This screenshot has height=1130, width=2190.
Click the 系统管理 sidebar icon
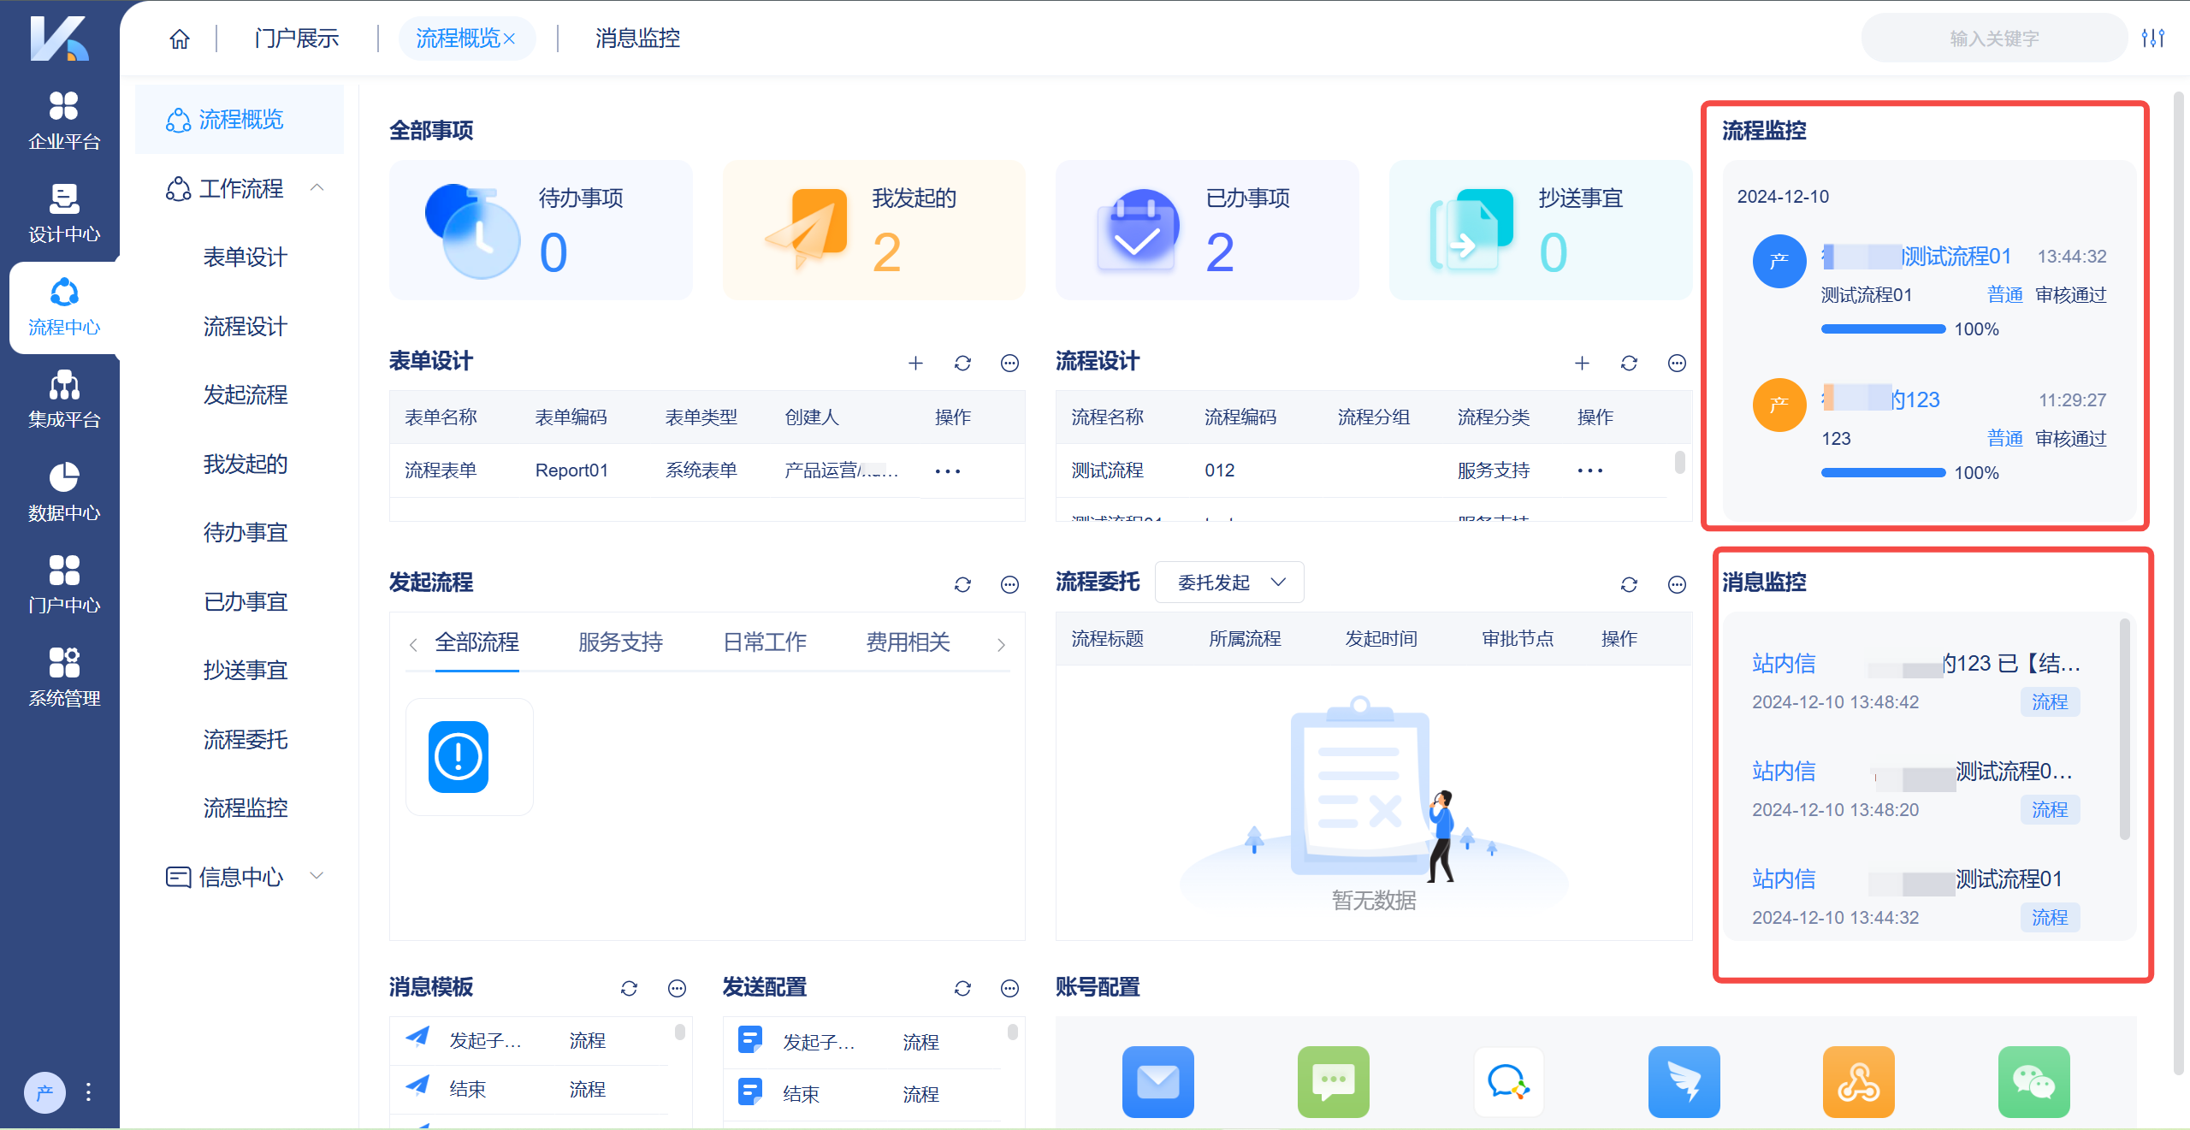(62, 676)
